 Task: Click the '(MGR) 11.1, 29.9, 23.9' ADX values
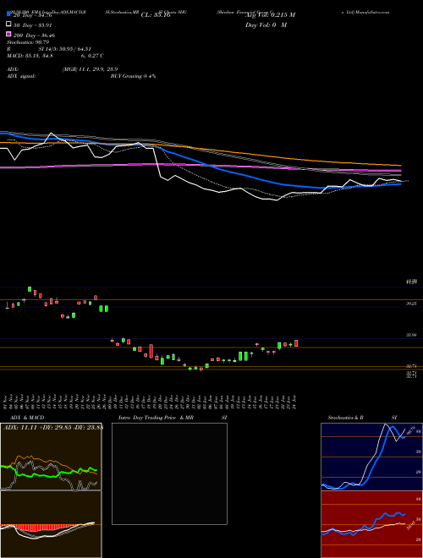pyautogui.click(x=90, y=69)
